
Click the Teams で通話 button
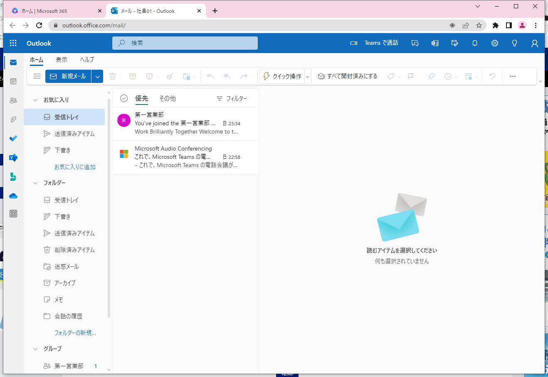pos(374,43)
